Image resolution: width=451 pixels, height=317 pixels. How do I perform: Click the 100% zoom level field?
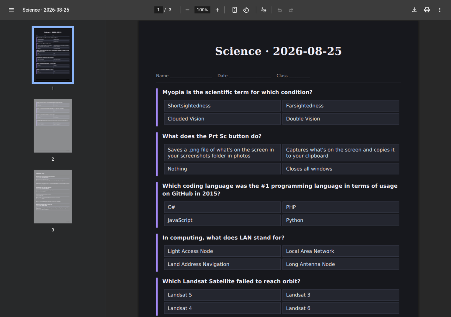tap(202, 10)
